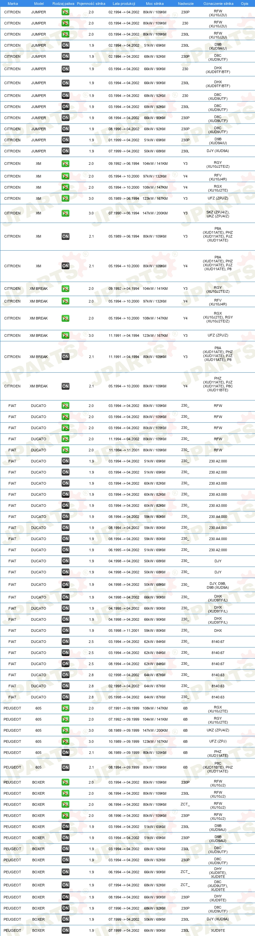Click the Lata produkcji column header
Image resolution: width=255 pixels, height=936 pixels.
pos(124,4)
